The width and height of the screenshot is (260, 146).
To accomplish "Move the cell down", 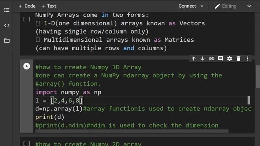I will pos(202,58).
